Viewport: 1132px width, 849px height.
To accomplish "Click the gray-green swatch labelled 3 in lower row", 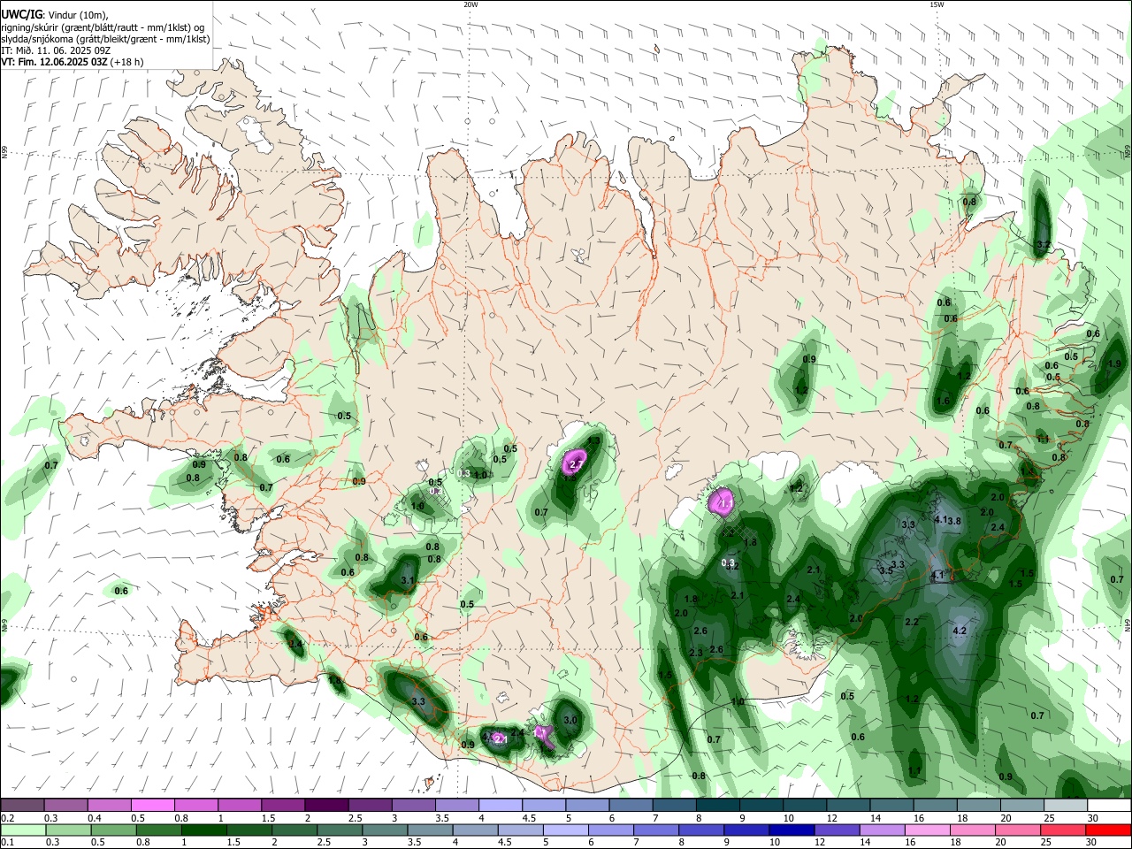I will 384,830.
